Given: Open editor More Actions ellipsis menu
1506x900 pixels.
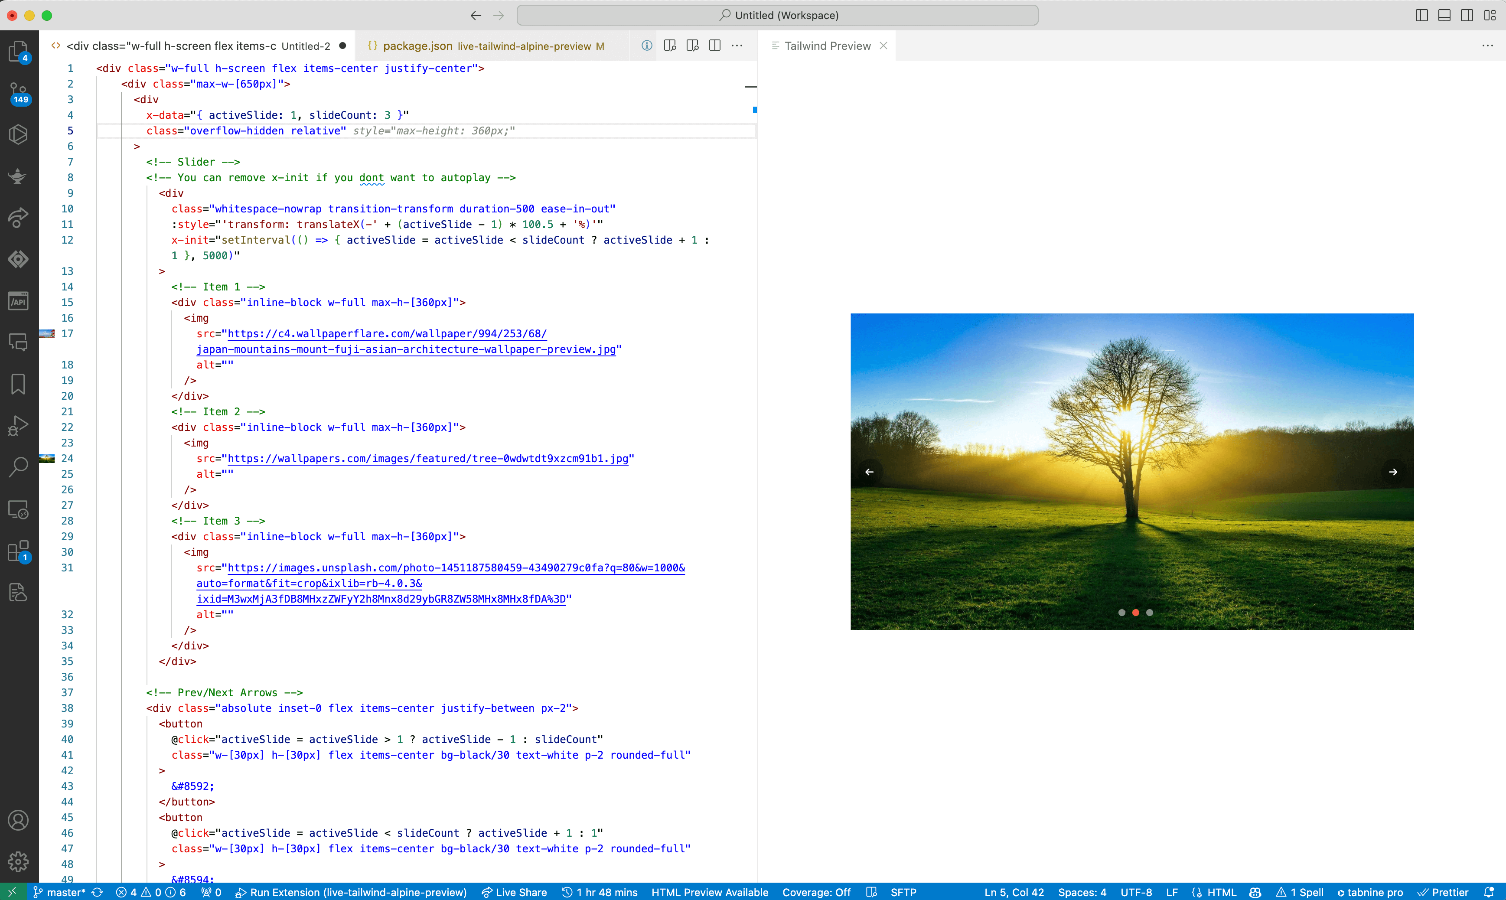Looking at the screenshot, I should pos(737,46).
